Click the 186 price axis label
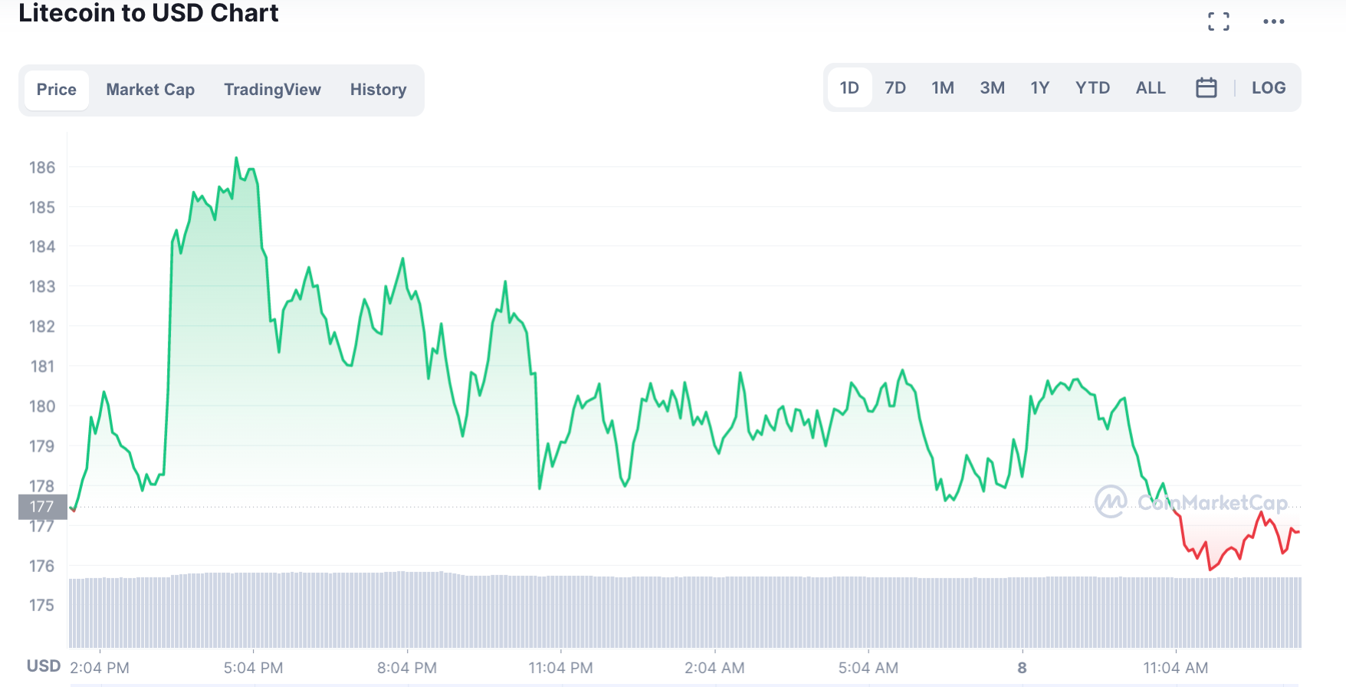This screenshot has height=687, width=1346. click(42, 167)
